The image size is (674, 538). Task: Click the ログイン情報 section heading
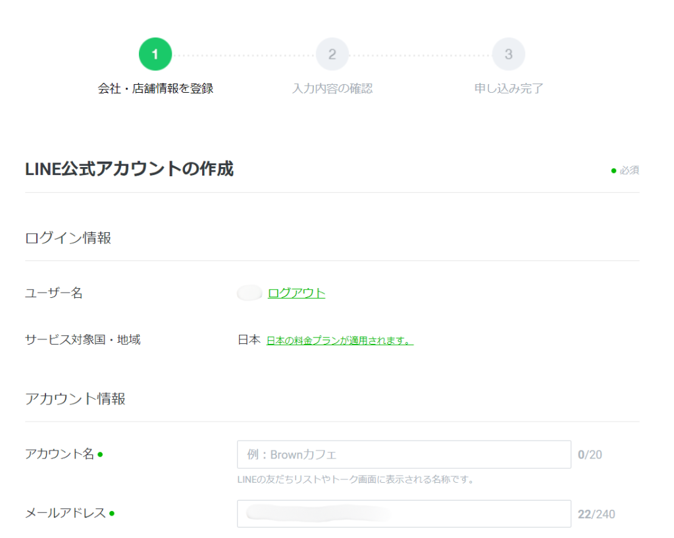(x=69, y=237)
